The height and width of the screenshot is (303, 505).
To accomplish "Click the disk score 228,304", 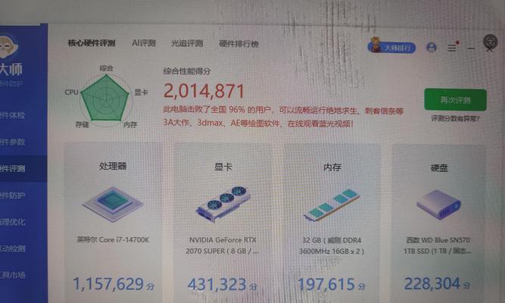I will click(438, 284).
